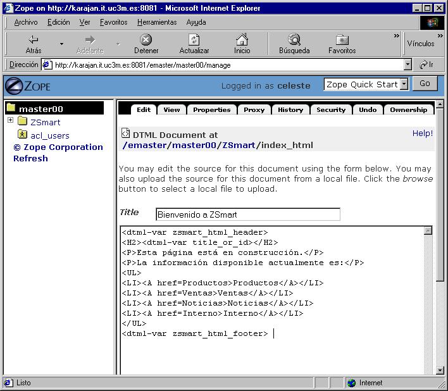Open the Archivo menu

click(x=26, y=22)
